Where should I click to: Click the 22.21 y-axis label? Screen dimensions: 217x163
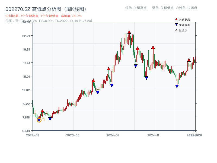[26, 36]
